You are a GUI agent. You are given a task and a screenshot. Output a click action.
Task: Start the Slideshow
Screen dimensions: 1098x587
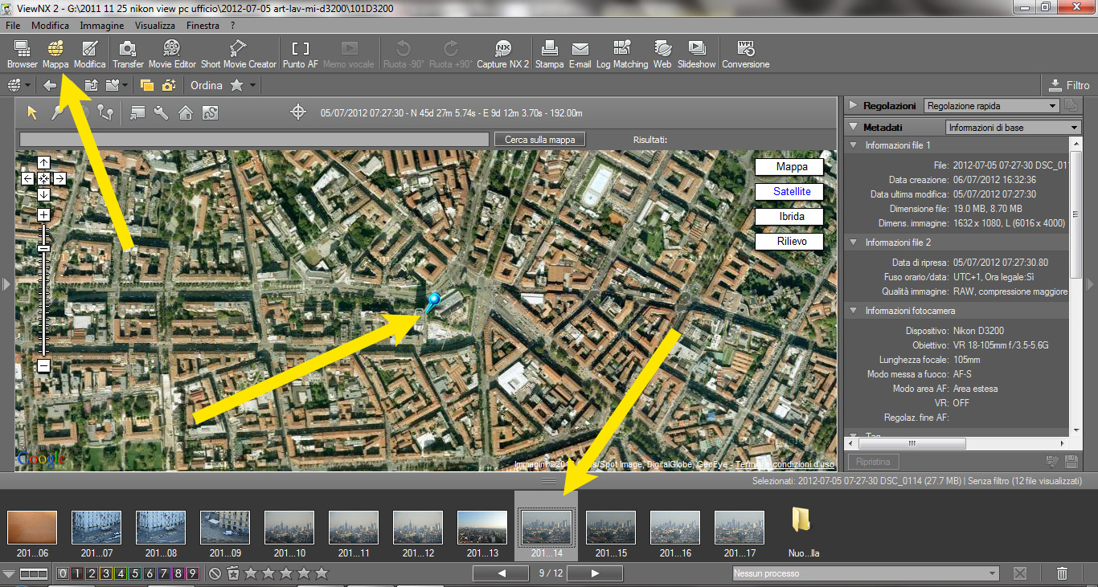[x=696, y=54]
